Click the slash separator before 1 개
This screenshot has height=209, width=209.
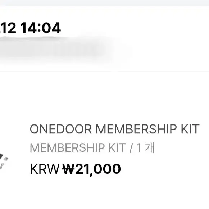[131, 148]
